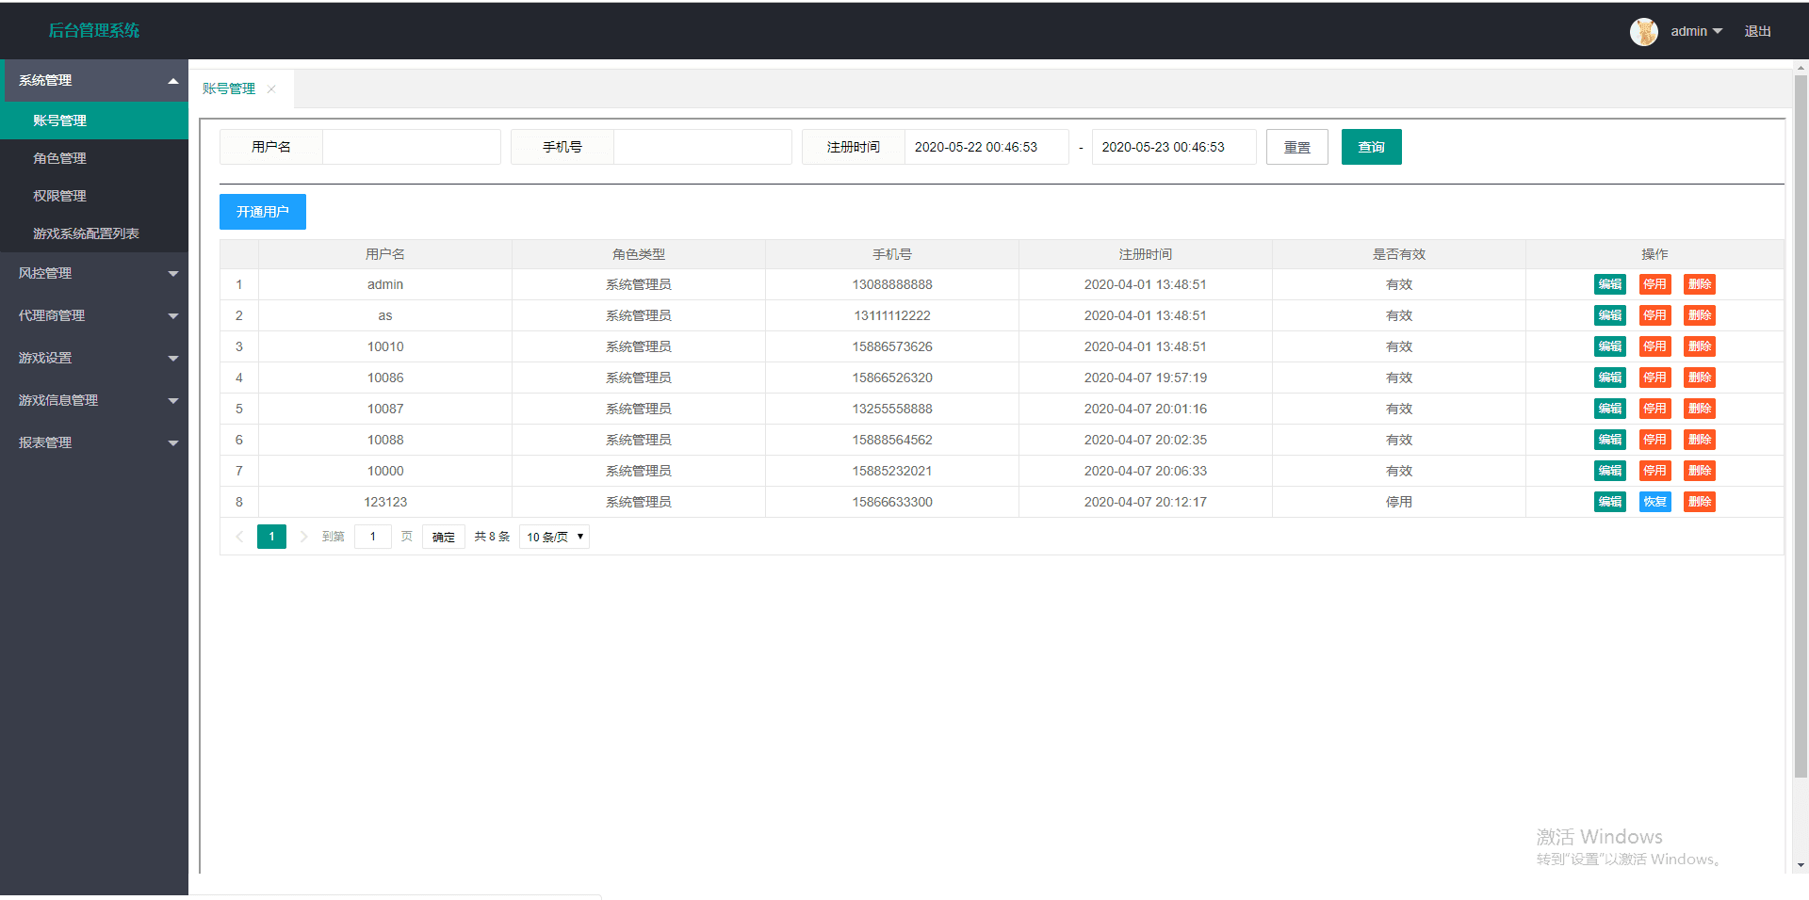Close the 账号管理 tab
This screenshot has width=1809, height=900.
(x=271, y=89)
